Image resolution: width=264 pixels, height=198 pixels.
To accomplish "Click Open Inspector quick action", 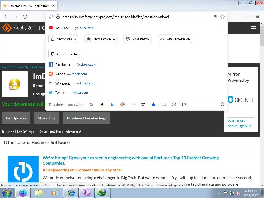I will [x=64, y=54].
